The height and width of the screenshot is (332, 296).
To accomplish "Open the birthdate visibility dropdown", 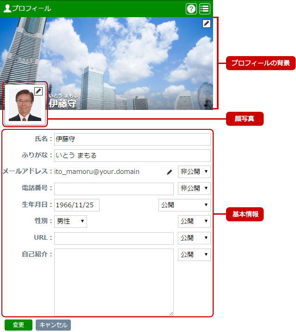I will tap(184, 205).
